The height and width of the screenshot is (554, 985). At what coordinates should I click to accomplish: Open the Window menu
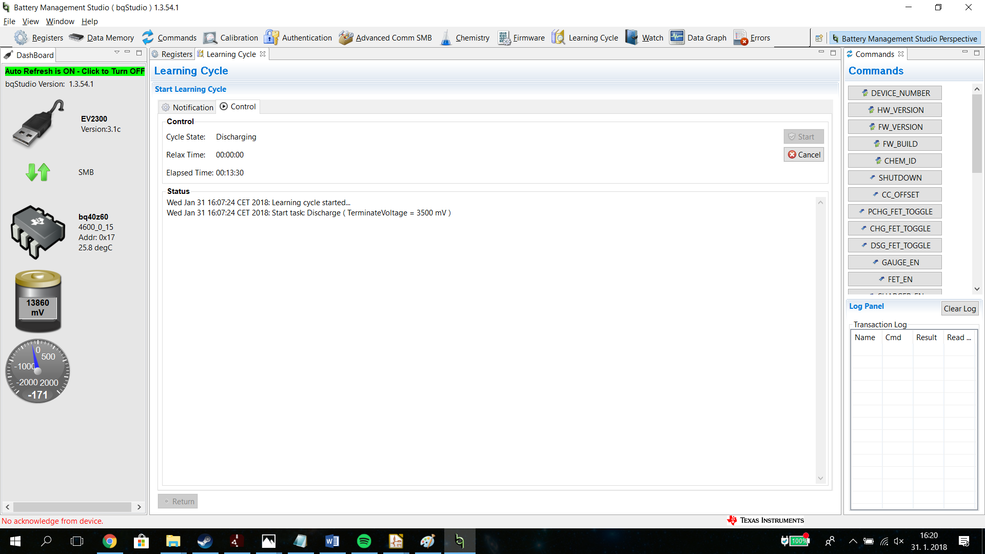pyautogui.click(x=60, y=21)
